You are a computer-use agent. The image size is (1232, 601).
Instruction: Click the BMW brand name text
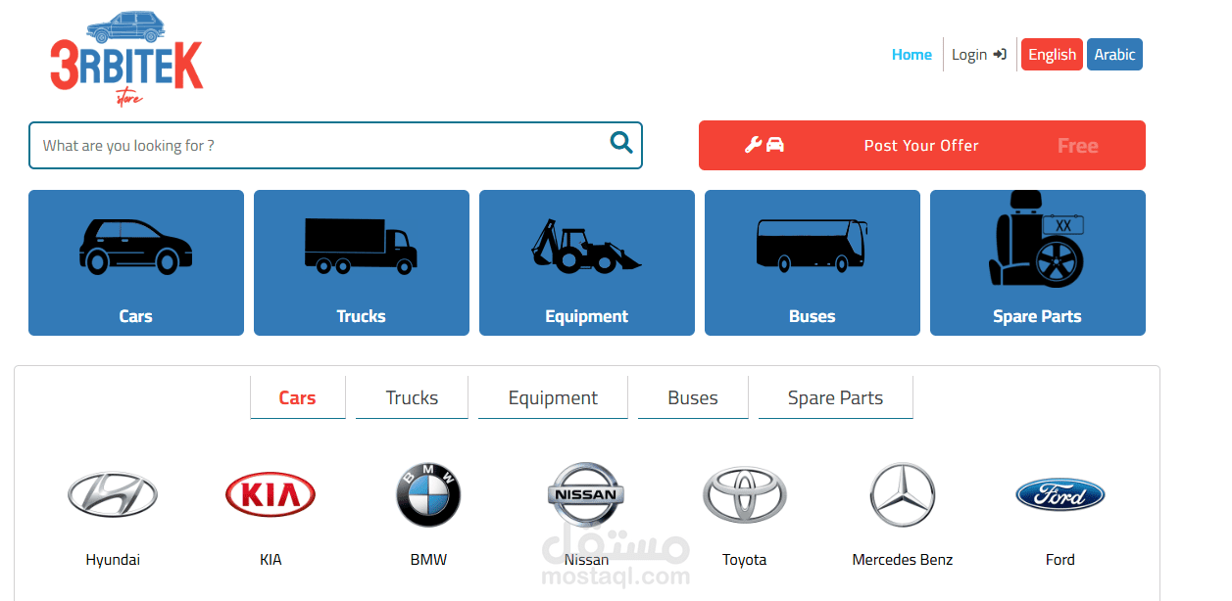428,560
